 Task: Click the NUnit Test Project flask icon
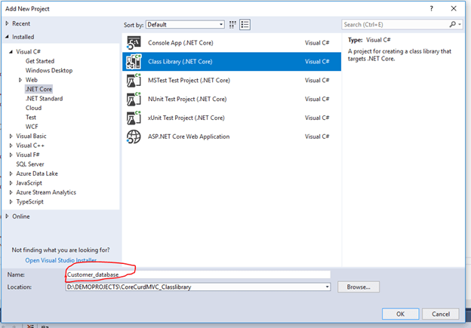click(134, 99)
